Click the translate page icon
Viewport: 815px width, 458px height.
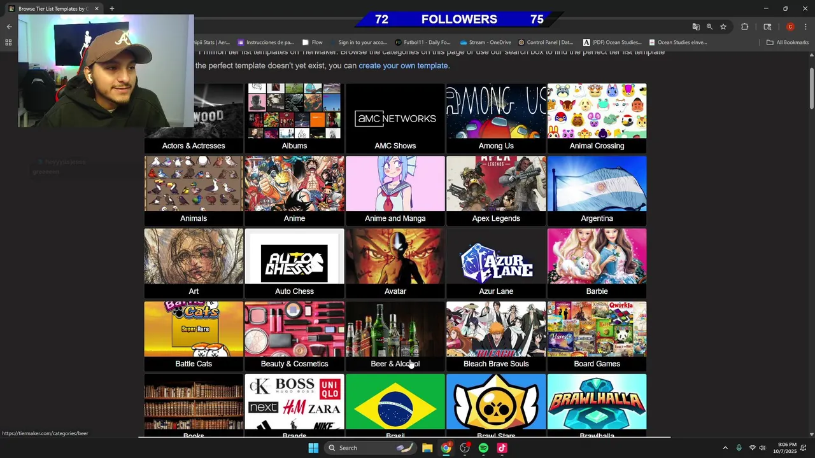(695, 27)
